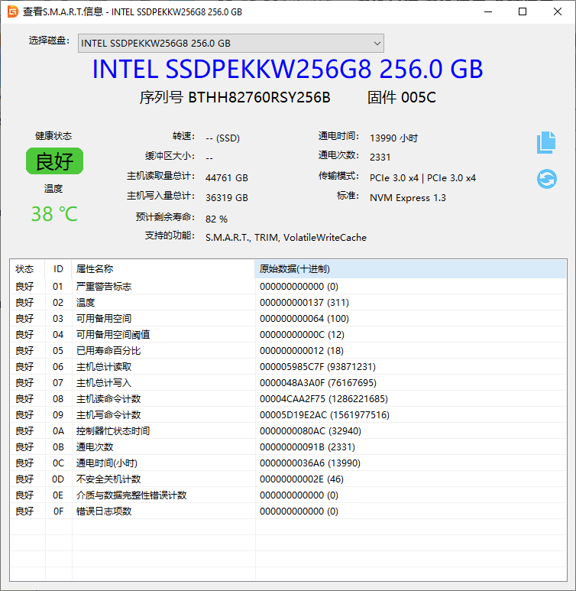Select the 主机读命令计数 row
Viewport: 576px width, 591px height.
point(288,399)
